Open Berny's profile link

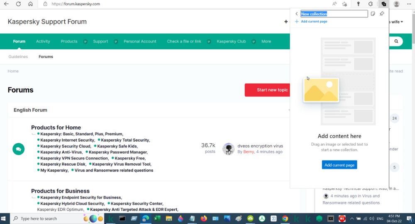(x=249, y=152)
